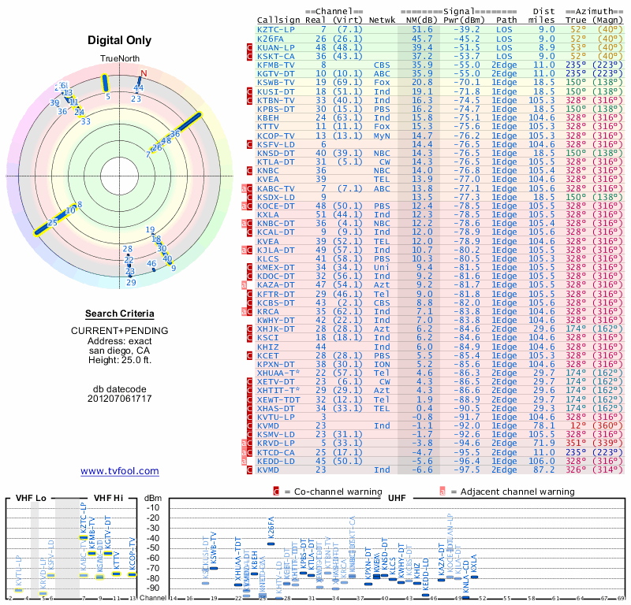631x605 pixels.
Task: Click the -45.2 signal power value
Action: [x=467, y=39]
